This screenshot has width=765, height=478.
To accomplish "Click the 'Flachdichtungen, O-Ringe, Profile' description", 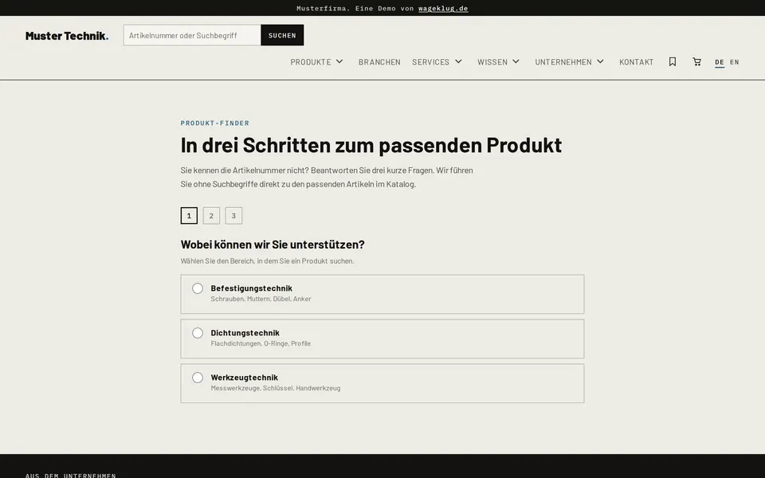I will tap(261, 343).
